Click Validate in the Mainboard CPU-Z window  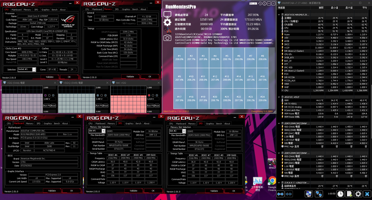52,191
